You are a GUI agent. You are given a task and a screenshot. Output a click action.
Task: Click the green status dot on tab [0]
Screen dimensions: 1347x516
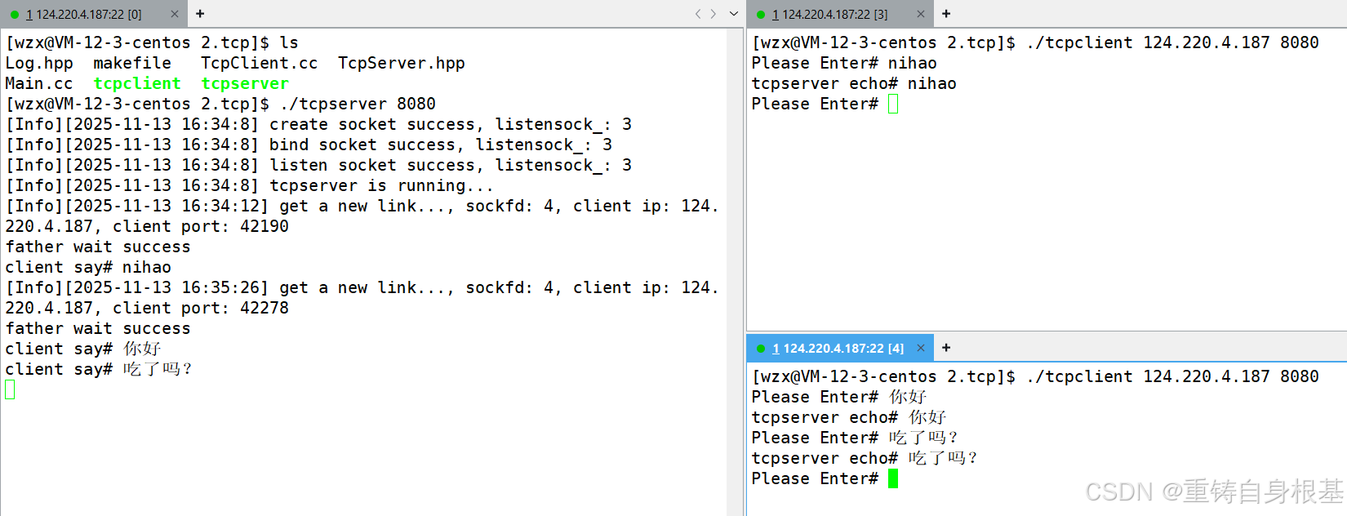pos(15,15)
